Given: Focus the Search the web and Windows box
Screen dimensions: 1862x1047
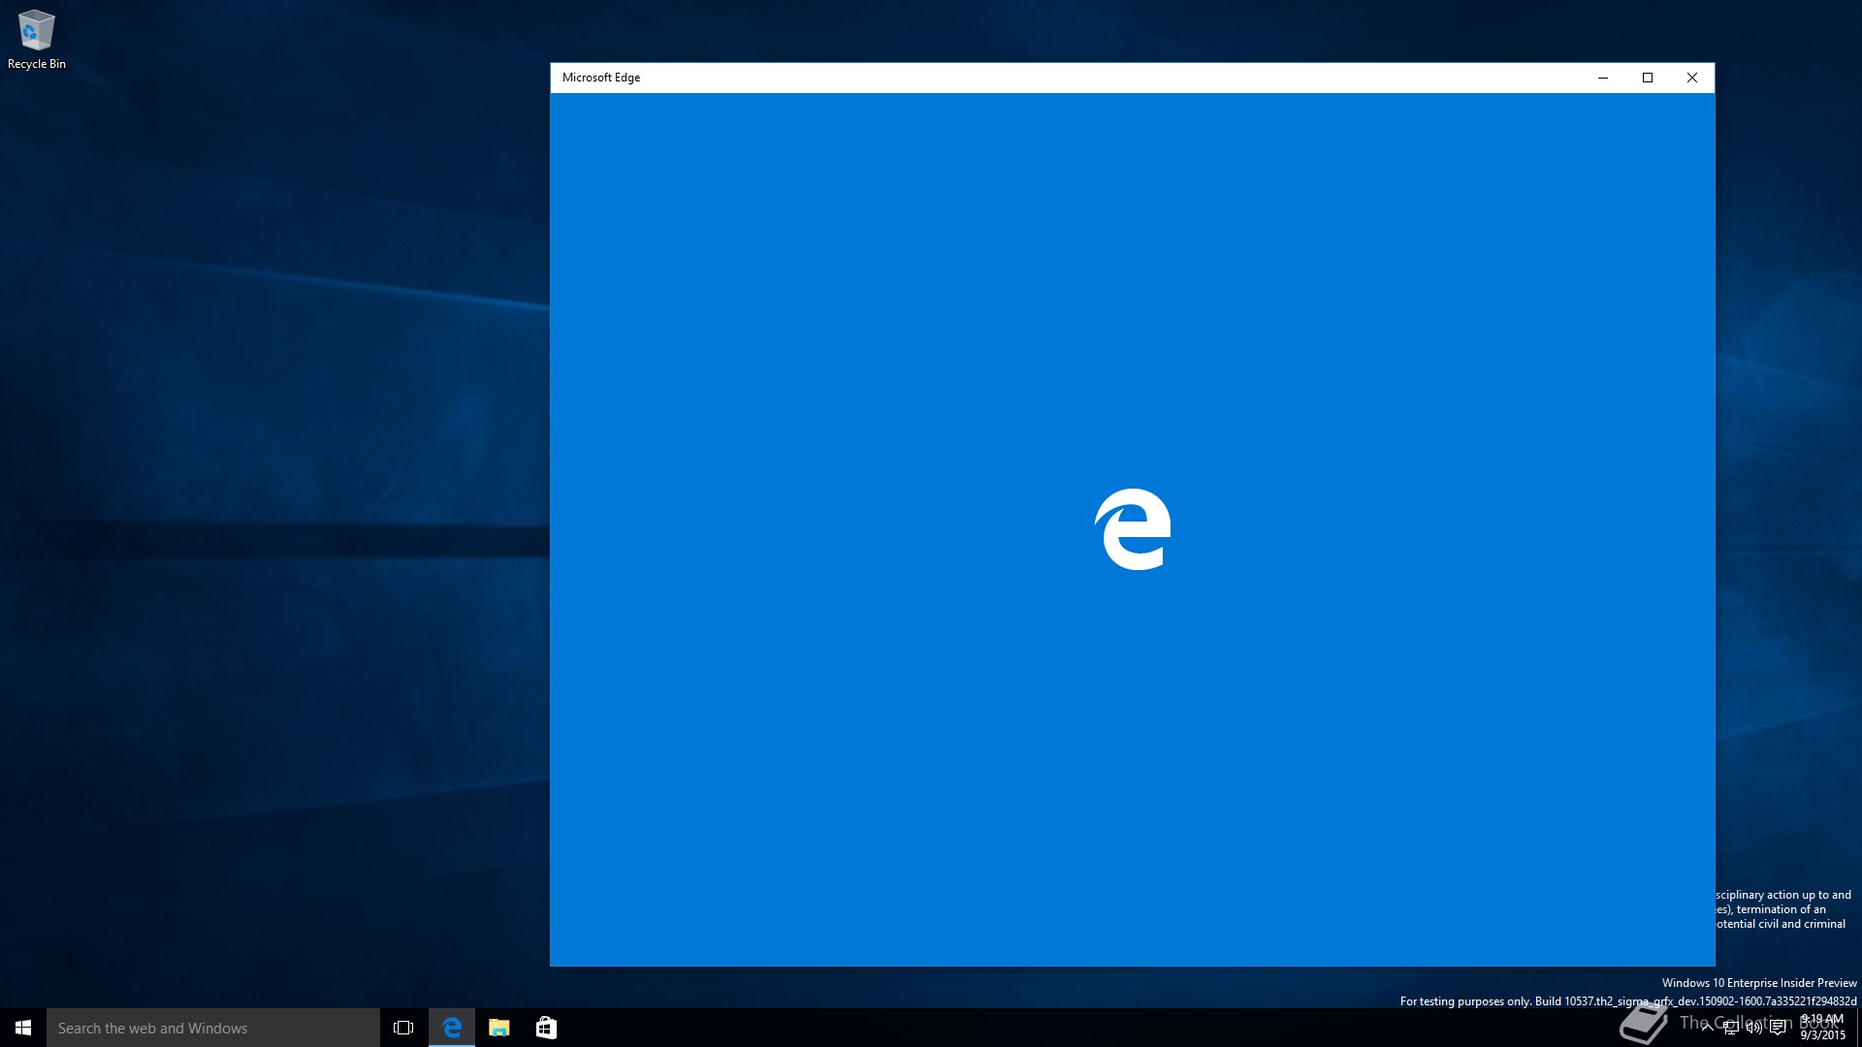Looking at the screenshot, I should (x=213, y=1028).
